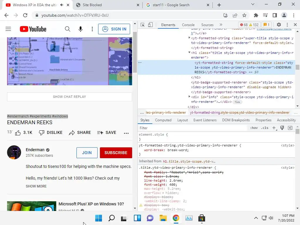Add a new style rule plus icon
This screenshot has height=225, width=300.
[274, 128]
